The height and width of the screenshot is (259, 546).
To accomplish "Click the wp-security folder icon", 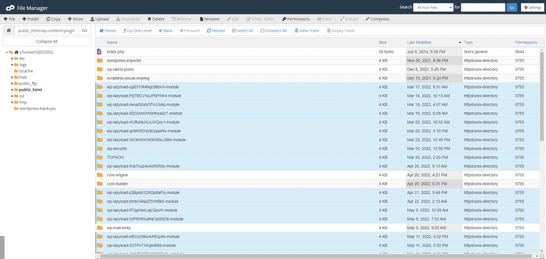I will point(100,148).
